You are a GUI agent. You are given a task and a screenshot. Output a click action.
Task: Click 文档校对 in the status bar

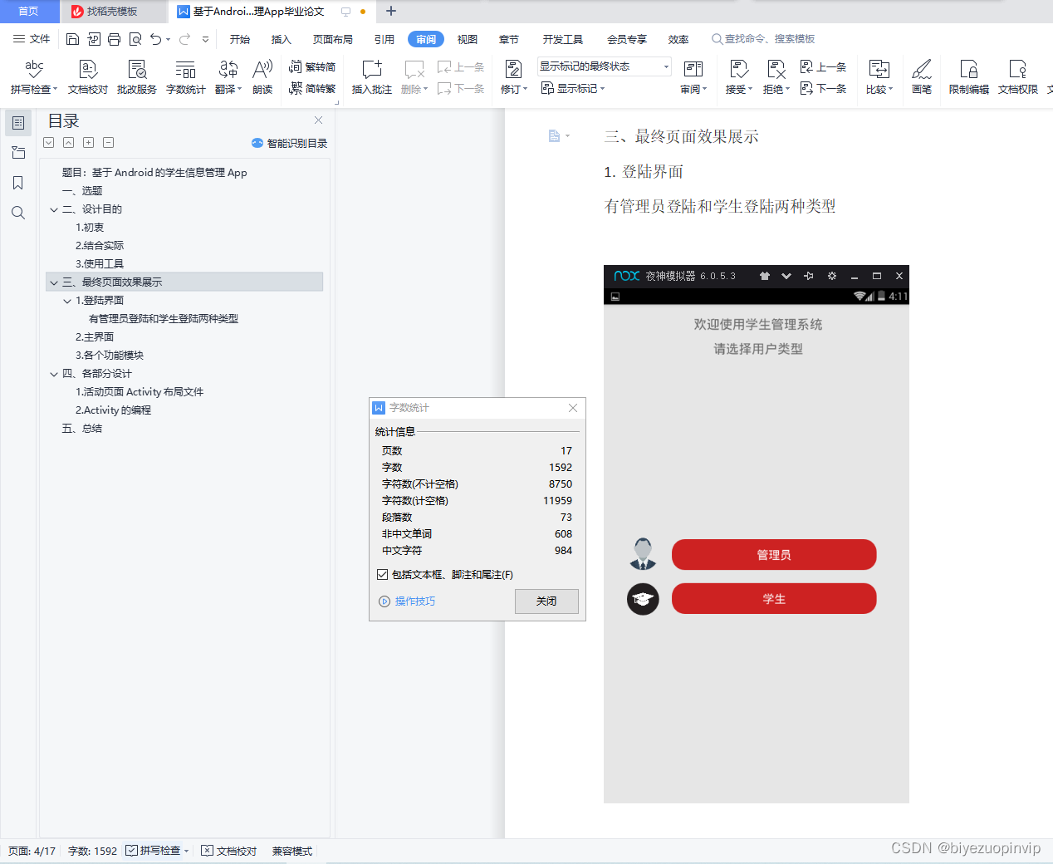(x=230, y=851)
